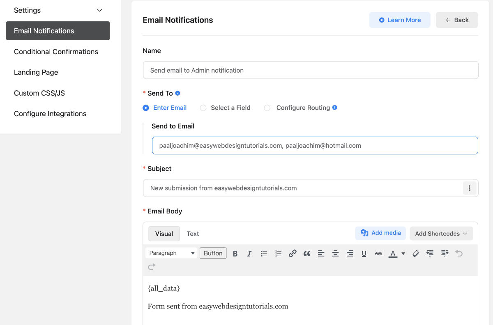Image resolution: width=493 pixels, height=325 pixels.
Task: Insert a numbered list
Action: (278, 254)
